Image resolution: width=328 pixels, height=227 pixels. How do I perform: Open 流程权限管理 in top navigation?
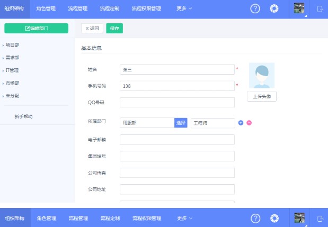pos(146,8)
